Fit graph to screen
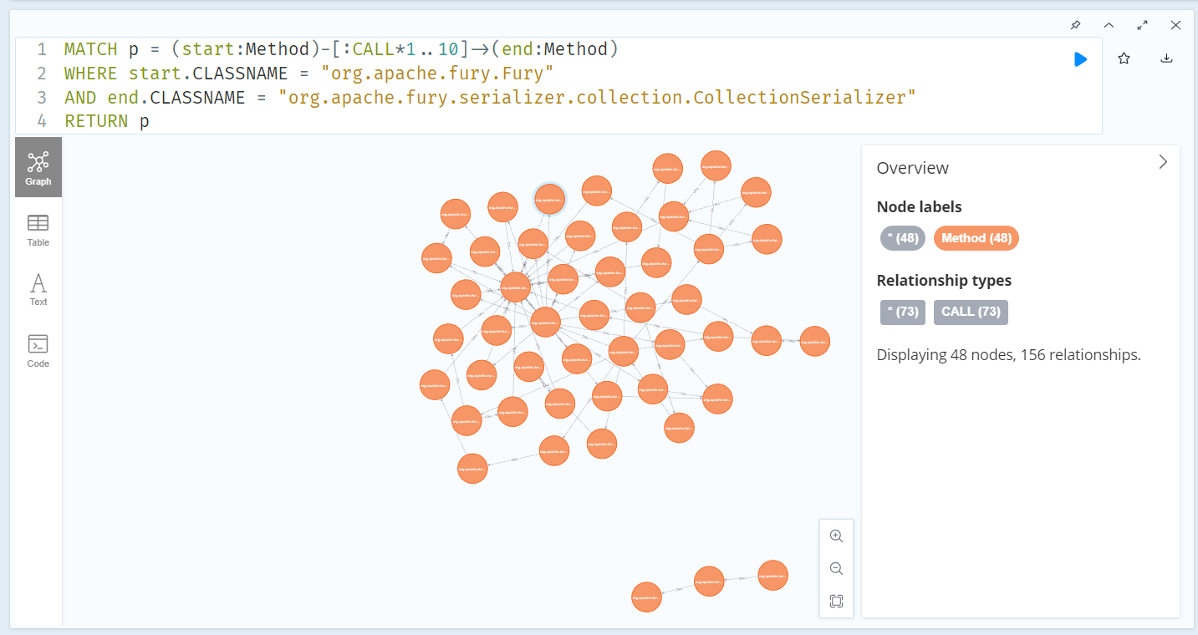This screenshot has height=635, width=1198. tap(836, 601)
